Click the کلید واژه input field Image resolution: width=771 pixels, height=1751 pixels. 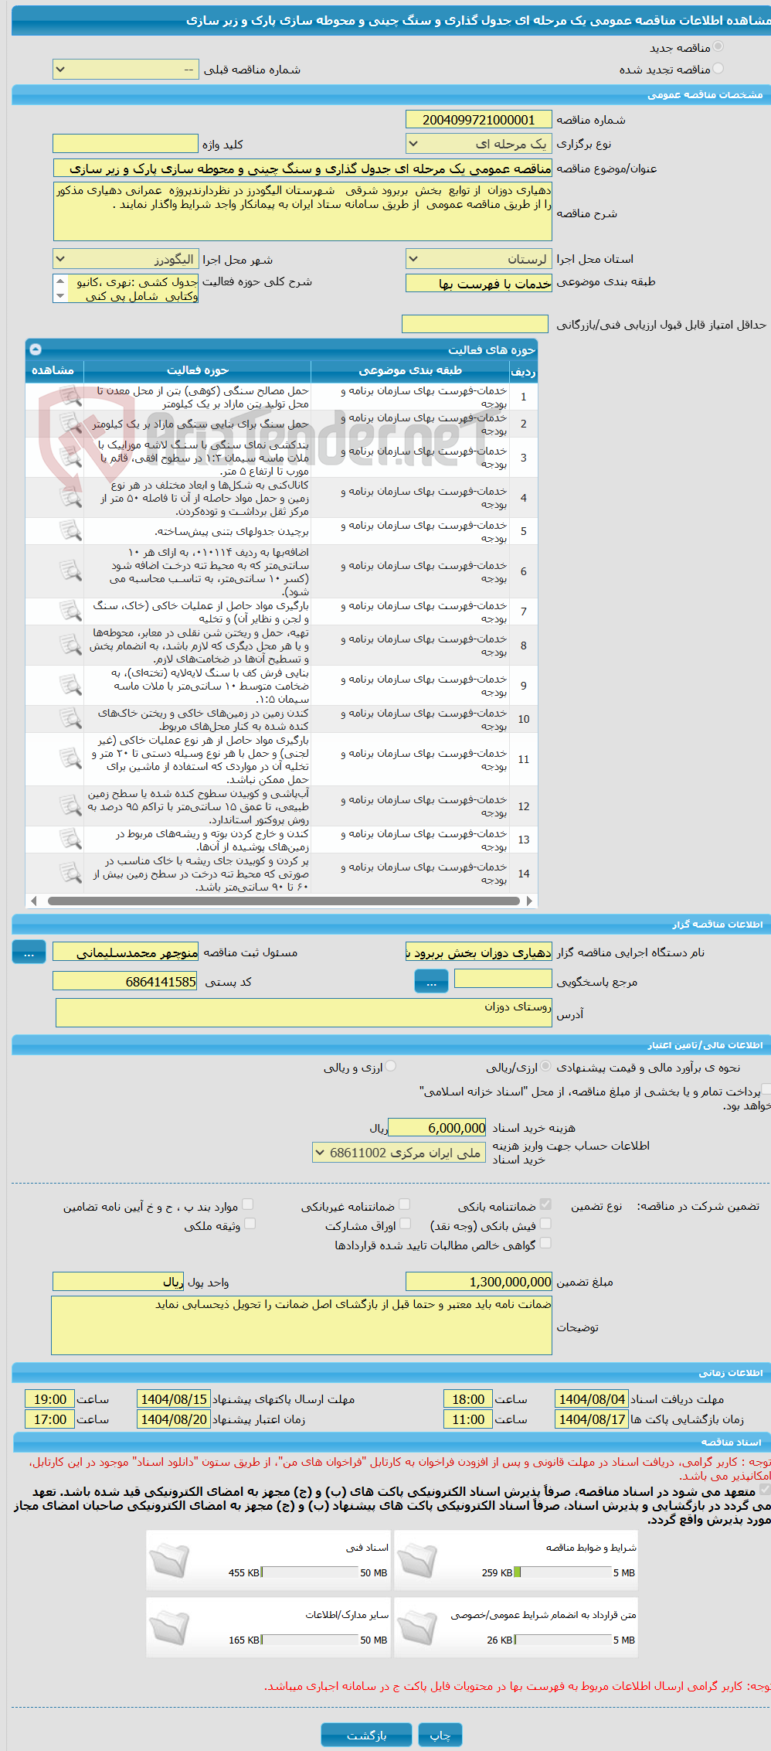click(126, 144)
